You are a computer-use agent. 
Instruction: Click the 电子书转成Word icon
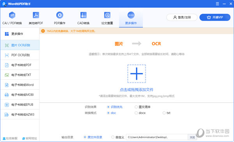(x=7, y=85)
